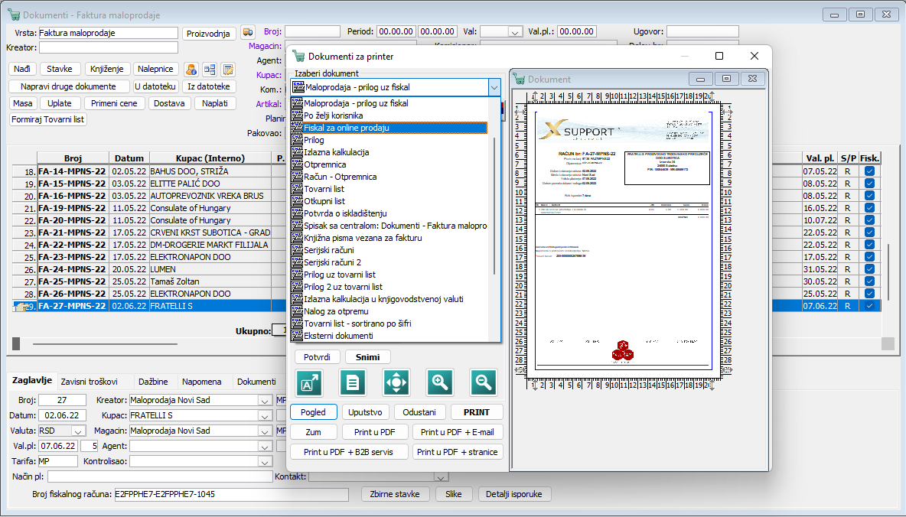This screenshot has height=517, width=906.
Task: Open 'Napravi druge dokumente' button
Action: [x=68, y=86]
